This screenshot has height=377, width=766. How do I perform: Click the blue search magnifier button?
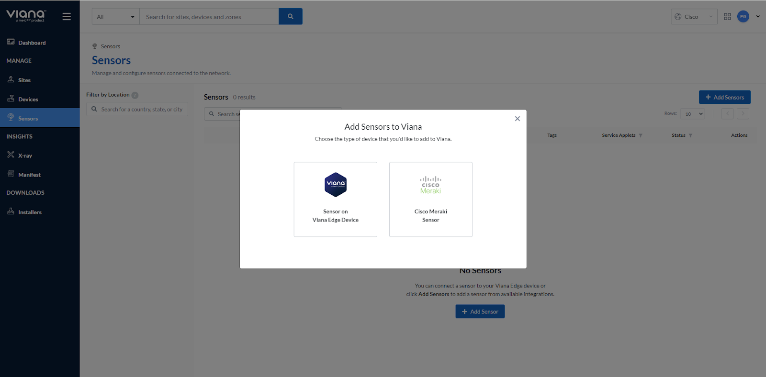(x=290, y=17)
